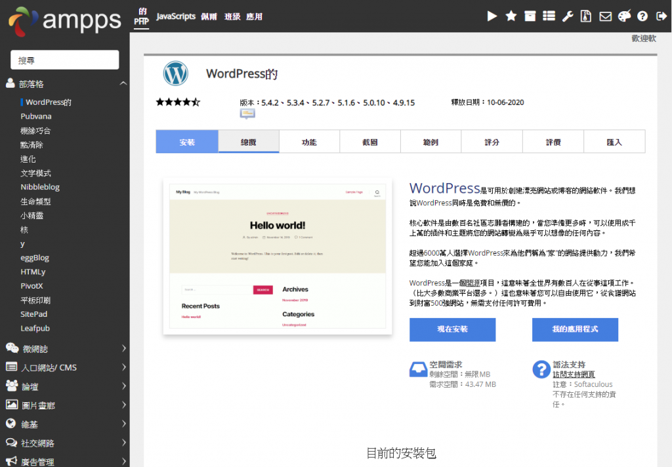
Task: Click the 現在安裝 button
Action: pyautogui.click(x=453, y=329)
